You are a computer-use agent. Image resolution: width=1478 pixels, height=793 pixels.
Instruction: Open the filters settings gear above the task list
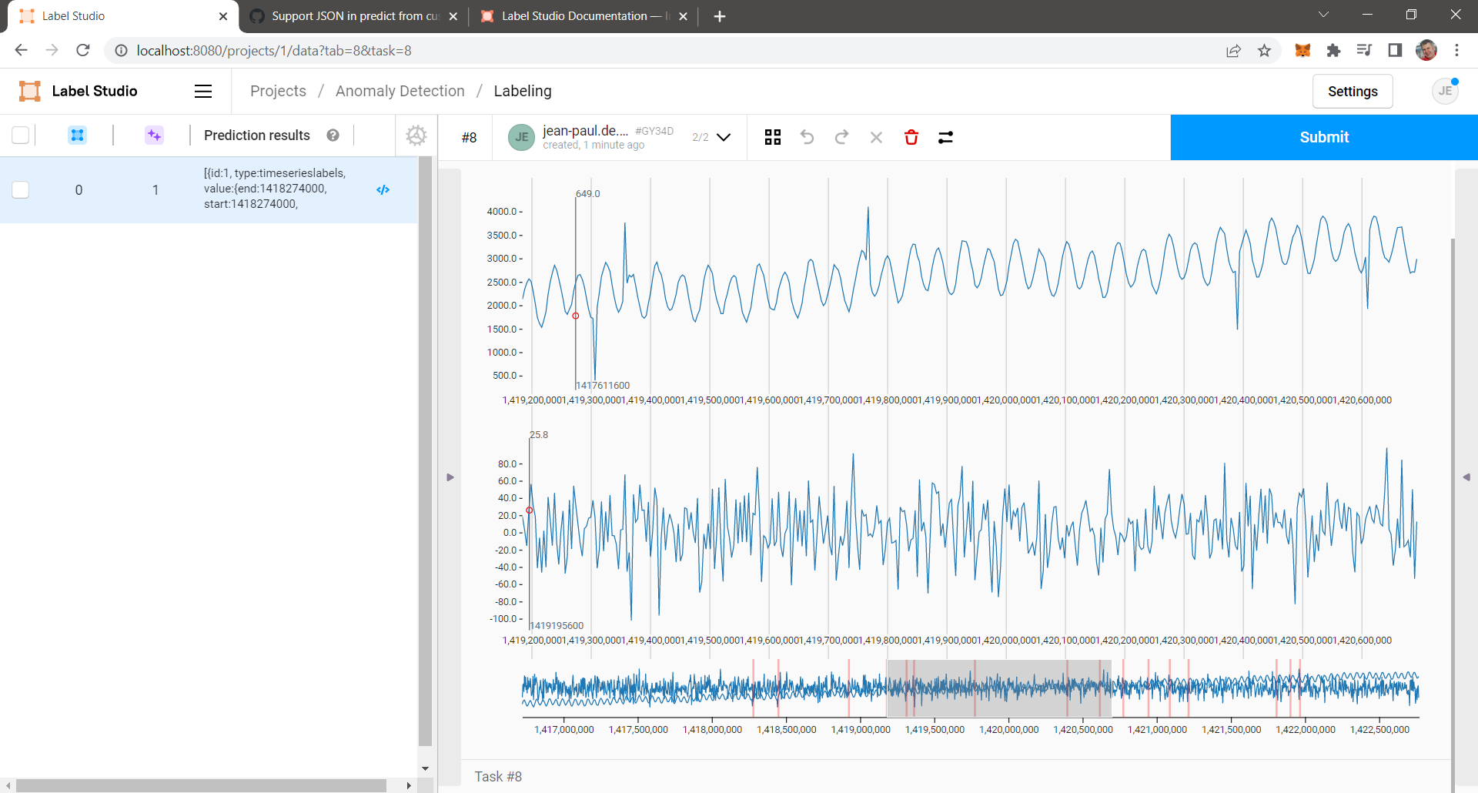[x=416, y=135]
